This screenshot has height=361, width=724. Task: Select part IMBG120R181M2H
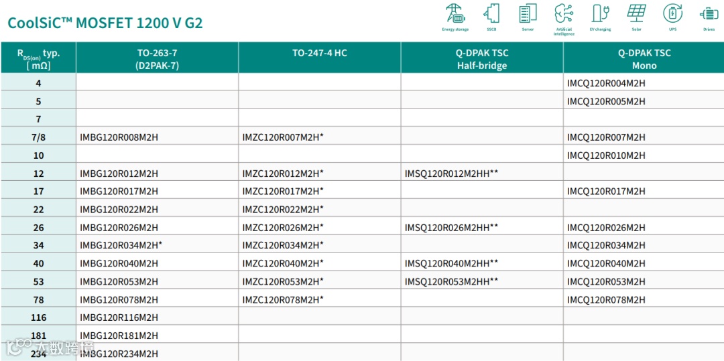119,336
